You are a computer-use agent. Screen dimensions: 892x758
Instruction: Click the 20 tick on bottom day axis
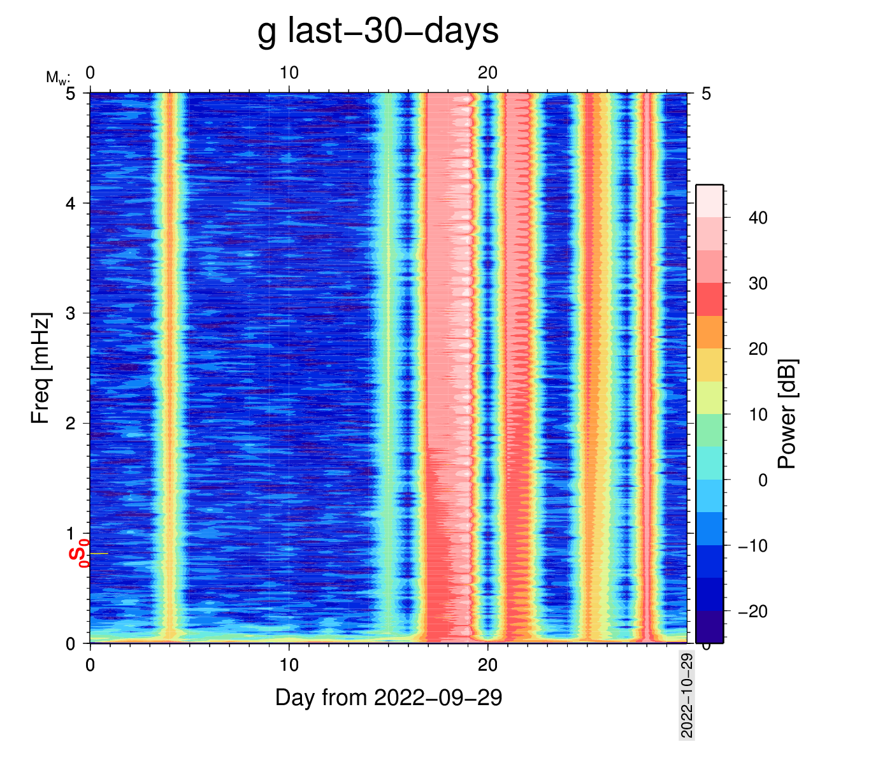(x=487, y=666)
